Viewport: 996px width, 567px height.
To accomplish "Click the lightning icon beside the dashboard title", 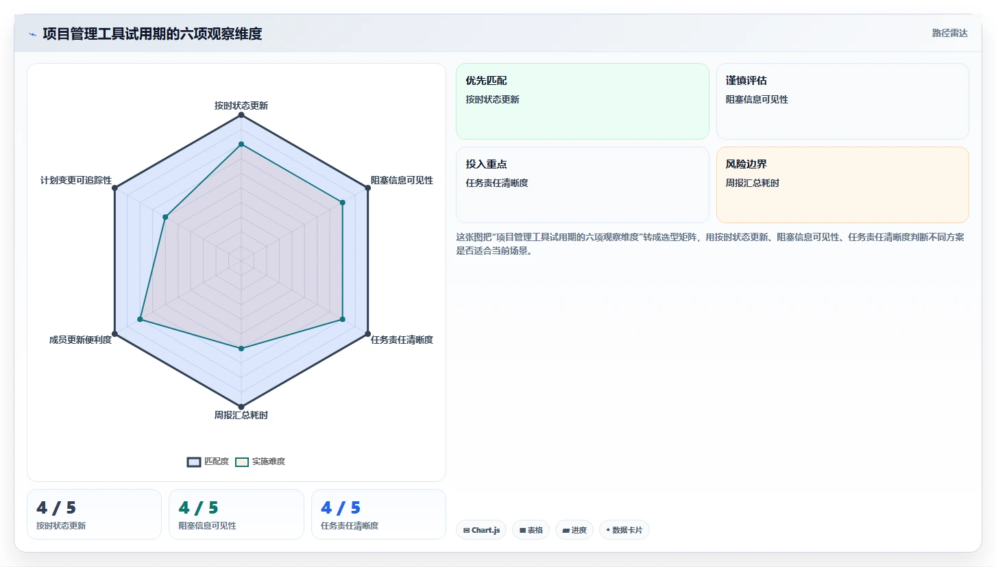I will 32,34.
